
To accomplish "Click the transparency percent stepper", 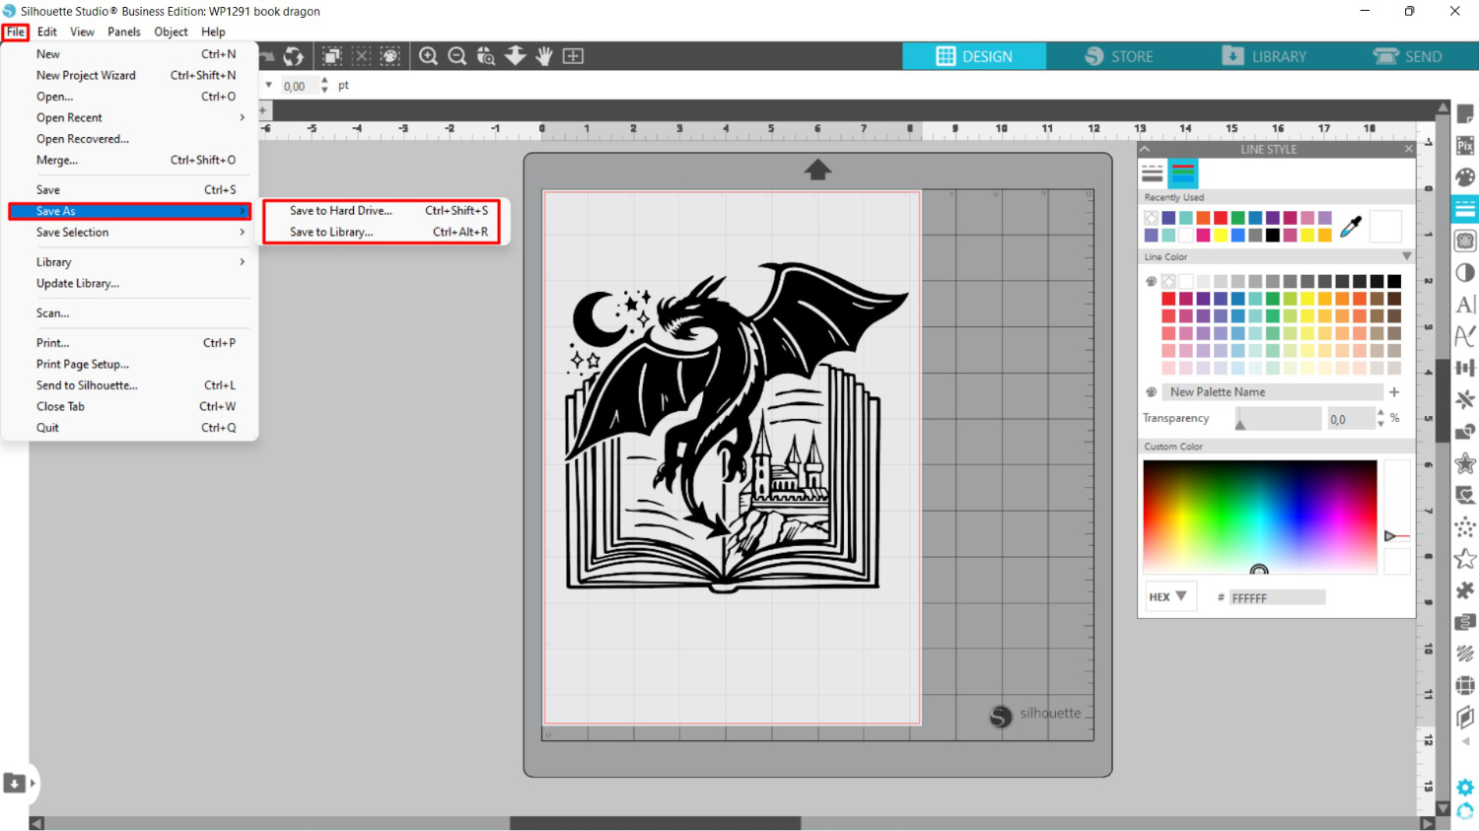I will click(x=1380, y=418).
